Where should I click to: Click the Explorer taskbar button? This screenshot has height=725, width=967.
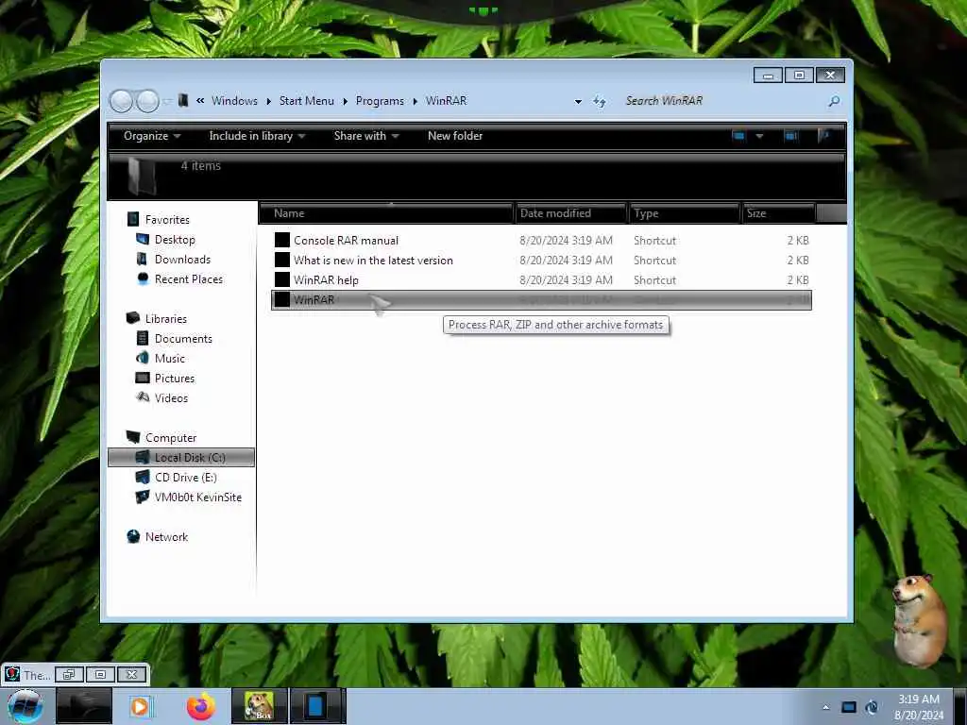84,706
